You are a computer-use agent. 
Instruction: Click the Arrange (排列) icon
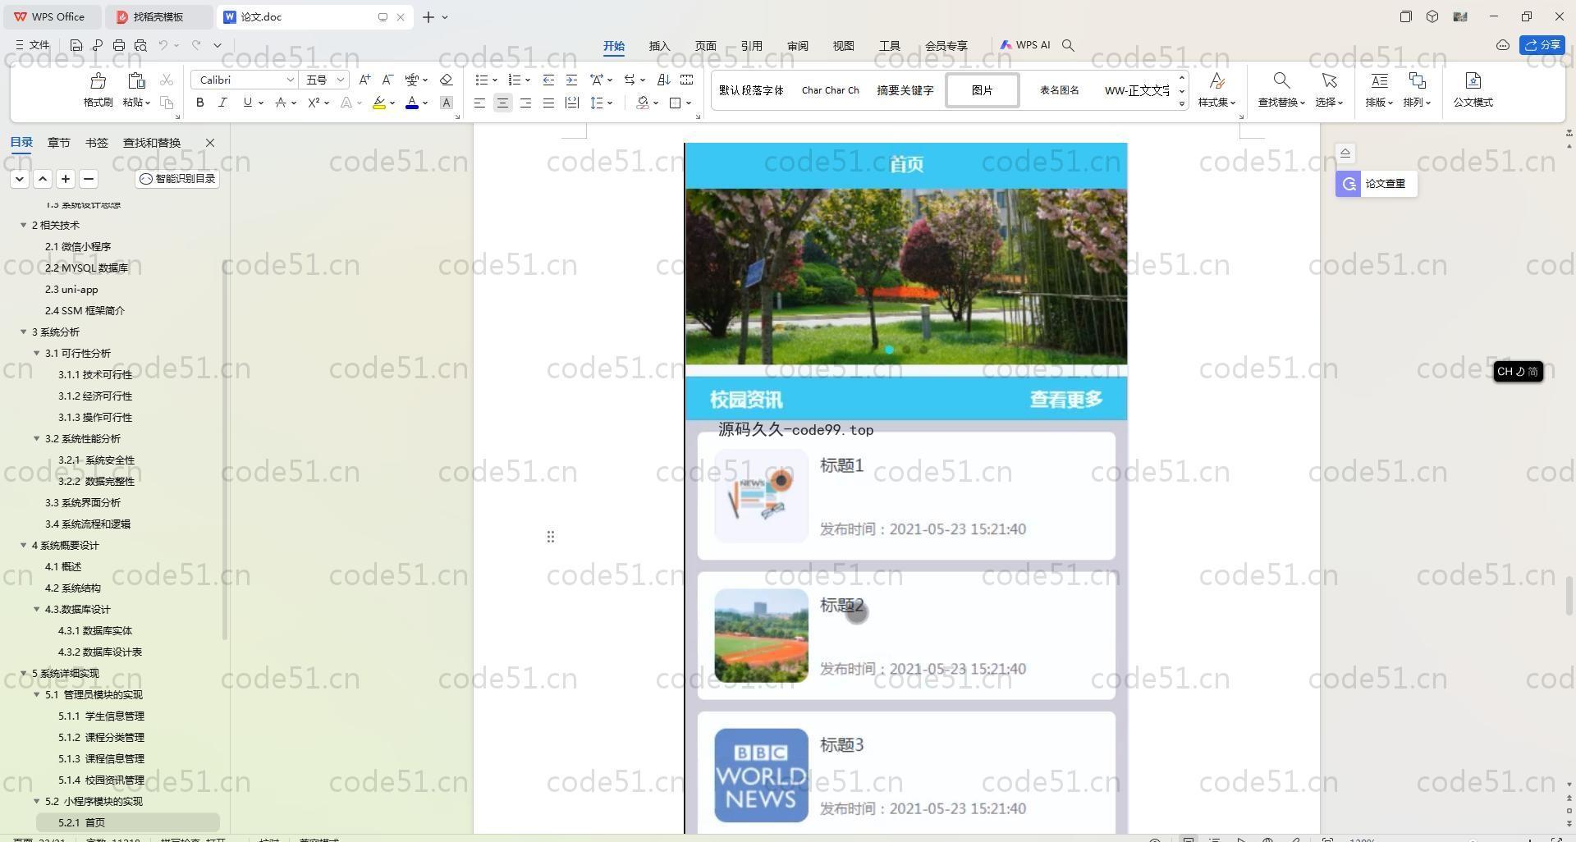click(x=1417, y=80)
